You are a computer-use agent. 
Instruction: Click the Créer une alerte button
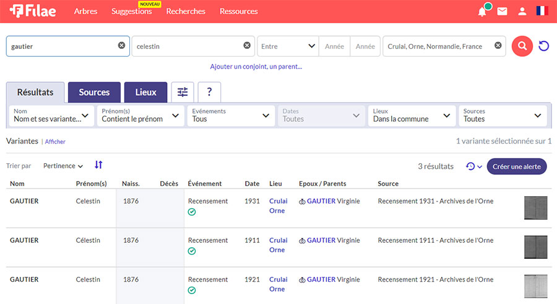(516, 166)
